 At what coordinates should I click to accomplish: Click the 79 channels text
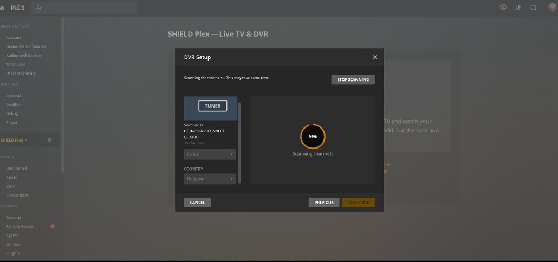coord(194,143)
